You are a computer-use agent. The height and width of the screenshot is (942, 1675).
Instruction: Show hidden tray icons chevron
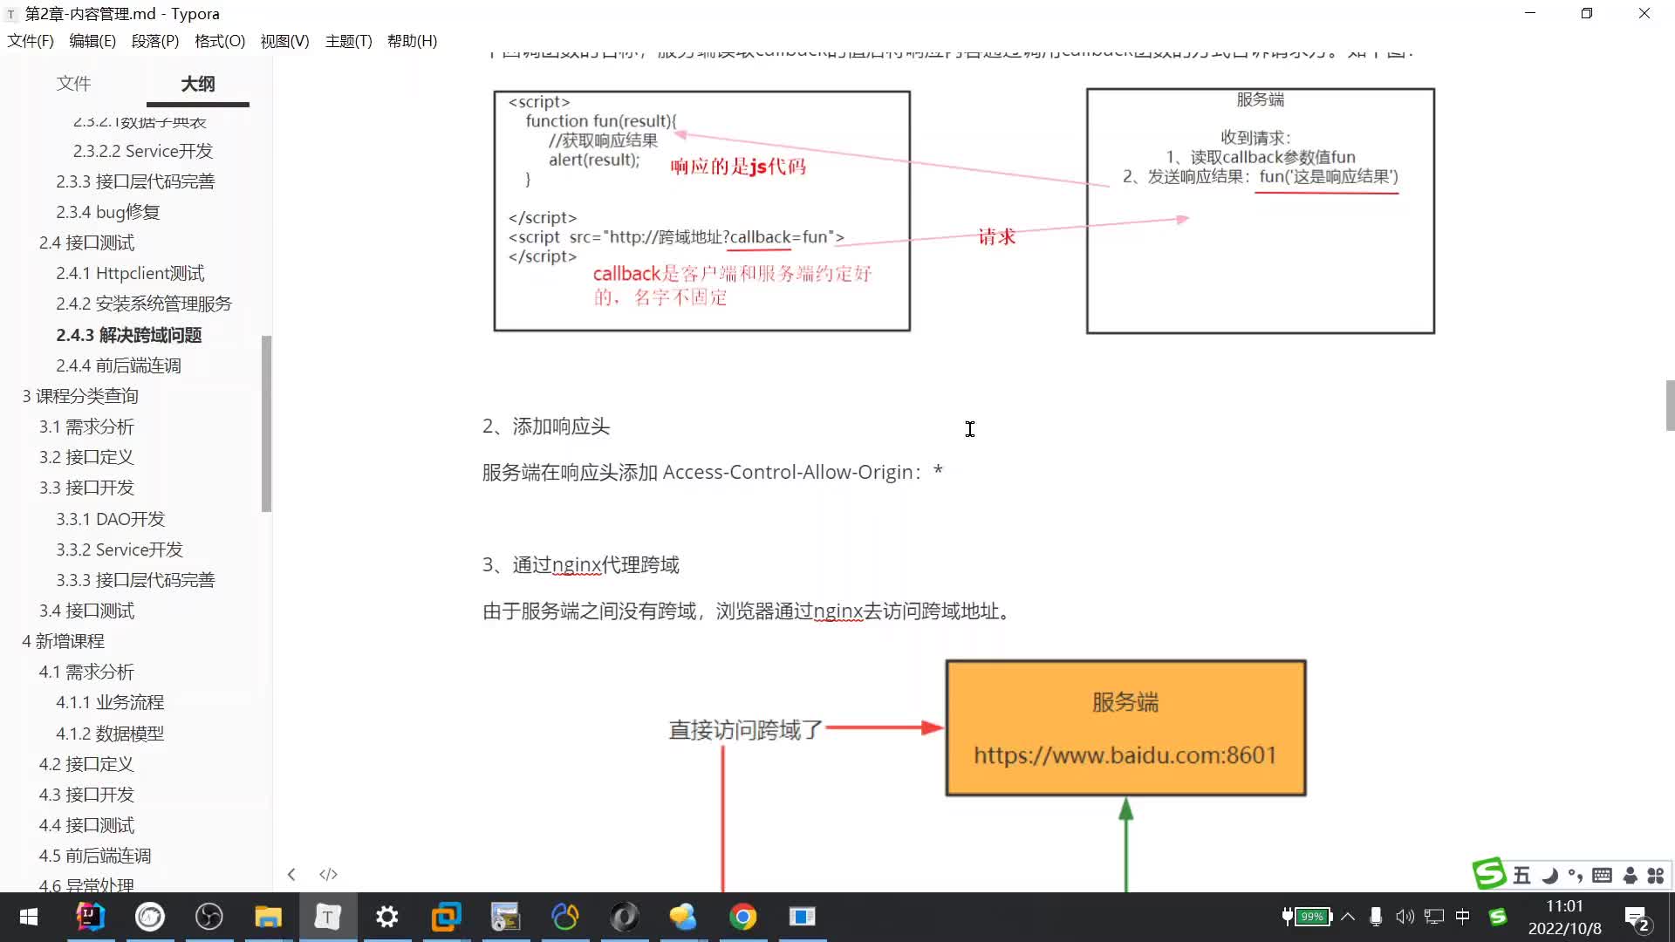[1348, 917]
